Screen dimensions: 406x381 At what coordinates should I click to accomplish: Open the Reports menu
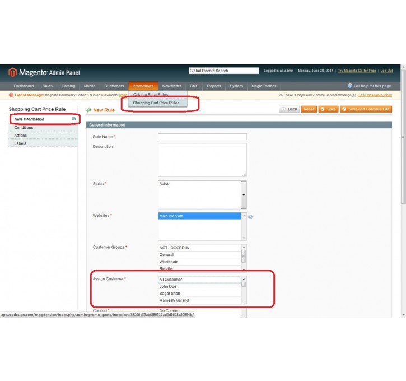coord(214,86)
